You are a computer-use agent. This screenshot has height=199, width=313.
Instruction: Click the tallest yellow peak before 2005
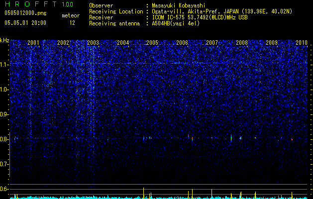pos(143,193)
